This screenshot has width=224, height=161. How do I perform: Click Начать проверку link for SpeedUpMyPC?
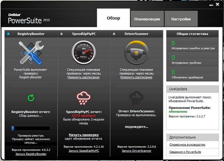[83, 135]
